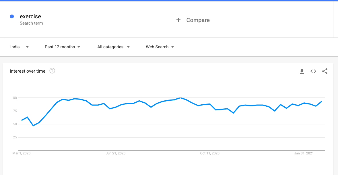The image size is (338, 175).
Task: Click the Interest over time heading
Action: [x=28, y=71]
